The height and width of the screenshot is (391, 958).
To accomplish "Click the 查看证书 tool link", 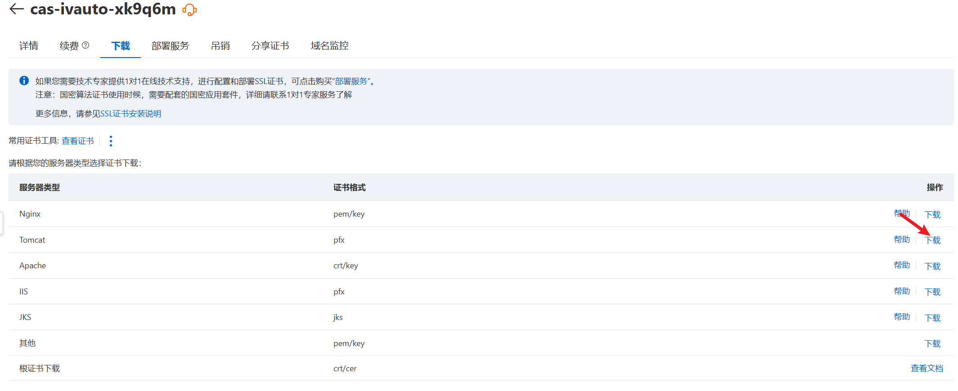I will pos(78,141).
